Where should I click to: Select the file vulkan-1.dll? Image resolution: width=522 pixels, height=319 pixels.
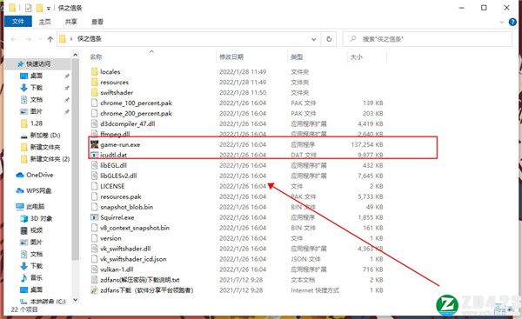coord(117,269)
